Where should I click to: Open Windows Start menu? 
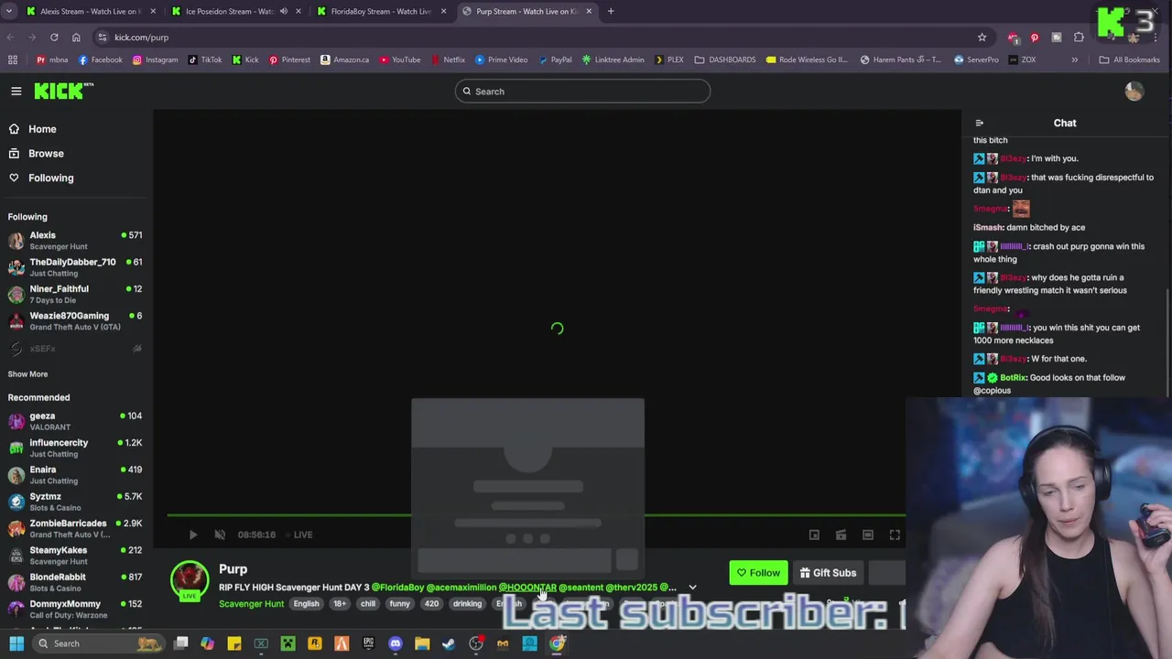point(16,643)
